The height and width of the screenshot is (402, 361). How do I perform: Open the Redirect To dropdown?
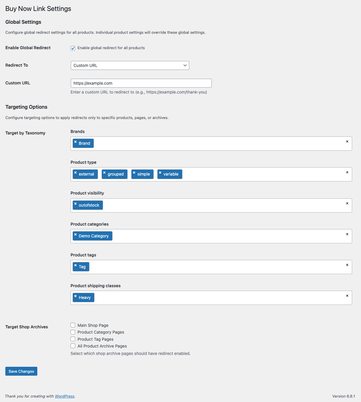(x=130, y=65)
